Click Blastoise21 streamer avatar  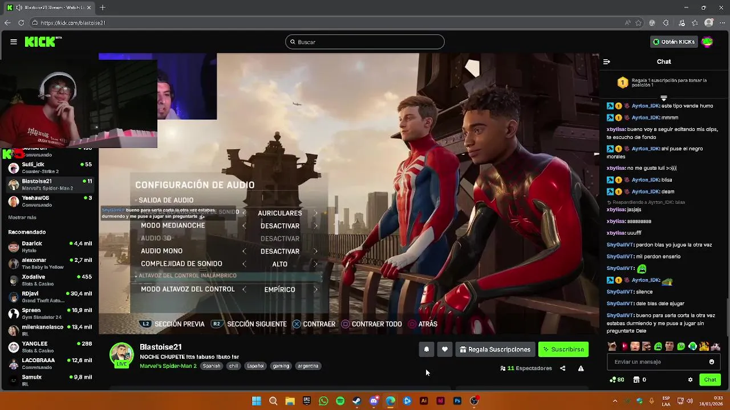(x=121, y=355)
